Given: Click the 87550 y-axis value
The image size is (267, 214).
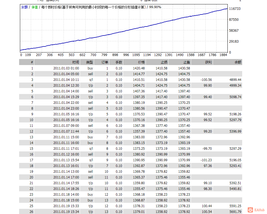Looking at the screenshot, I should (234, 20).
